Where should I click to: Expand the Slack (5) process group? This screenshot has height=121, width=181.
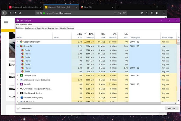[x=17, y=84]
